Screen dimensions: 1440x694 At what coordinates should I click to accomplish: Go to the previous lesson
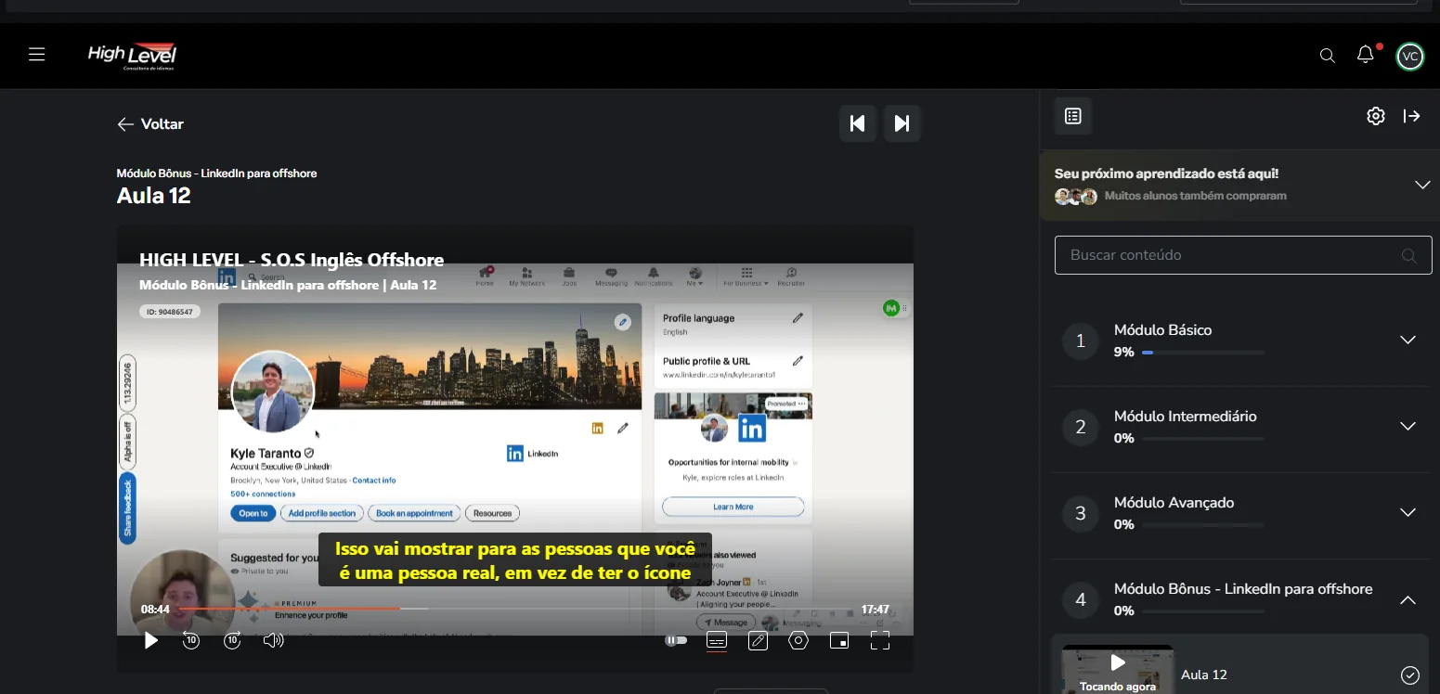click(x=858, y=123)
